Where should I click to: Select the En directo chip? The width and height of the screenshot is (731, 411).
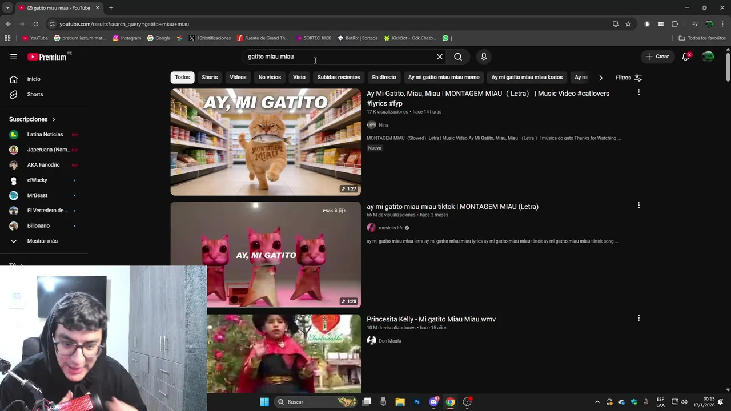[384, 78]
